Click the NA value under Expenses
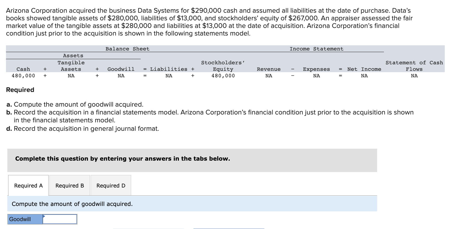The image size is (473, 229). pyautogui.click(x=316, y=76)
